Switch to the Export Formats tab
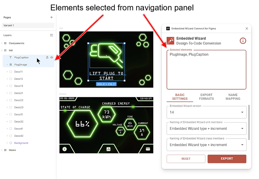Viewport: 259px width, 179px height. tap(206, 97)
